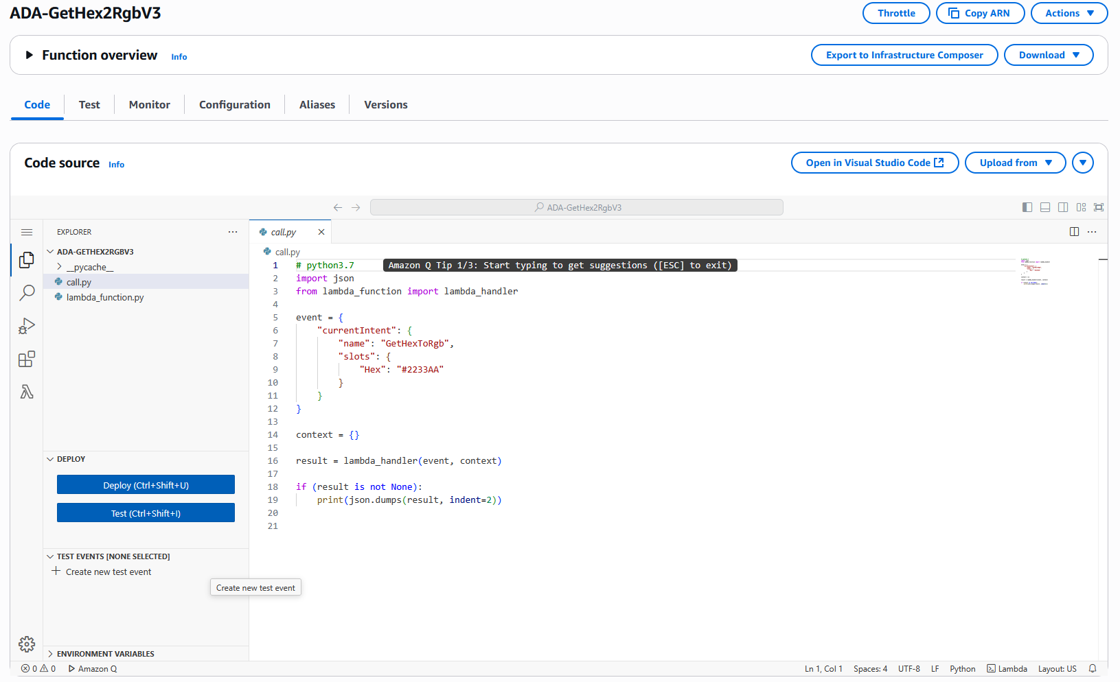
Task: Click the ADA-GetHex2RgbV3 command search box
Action: (577, 207)
